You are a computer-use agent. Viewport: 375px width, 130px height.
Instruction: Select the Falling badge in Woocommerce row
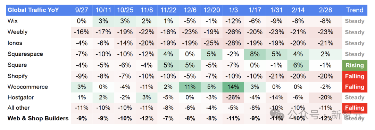355,87
